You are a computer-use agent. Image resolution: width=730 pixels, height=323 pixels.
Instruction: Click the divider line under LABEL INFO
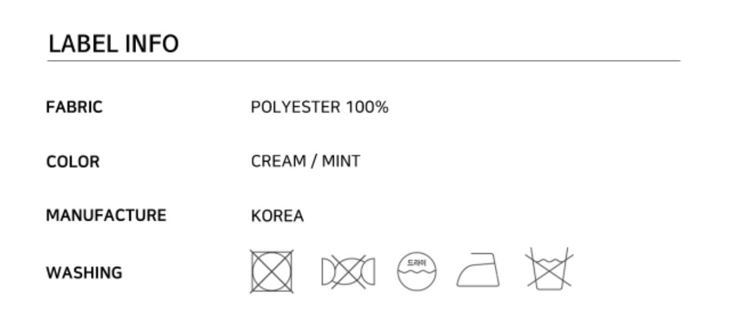tap(364, 60)
